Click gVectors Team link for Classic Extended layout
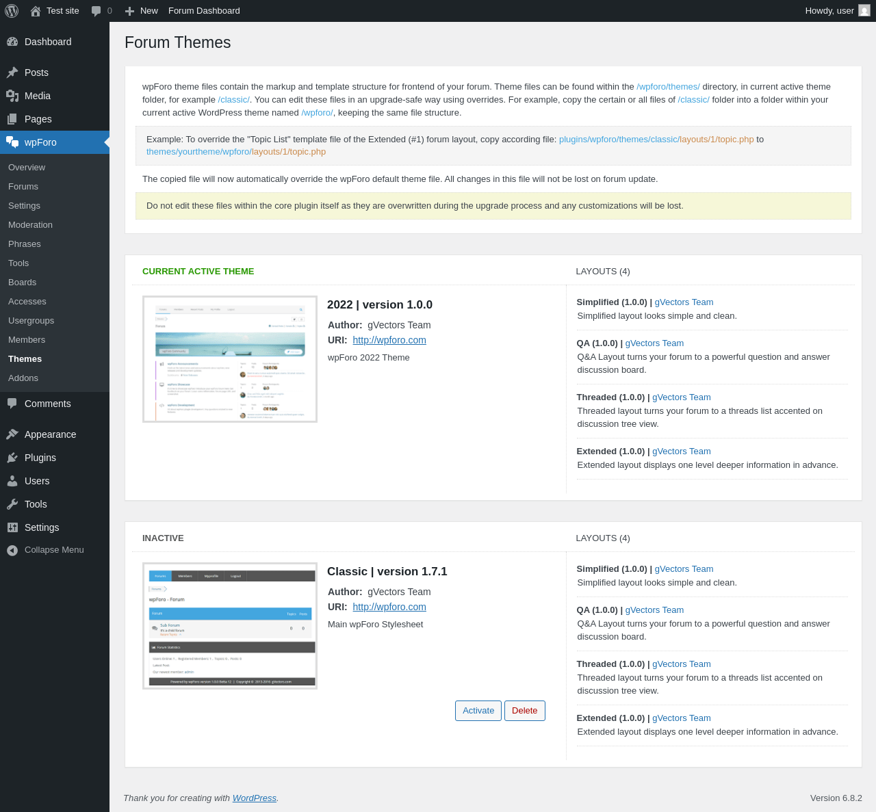Screen dimensions: 876x812 [682, 718]
